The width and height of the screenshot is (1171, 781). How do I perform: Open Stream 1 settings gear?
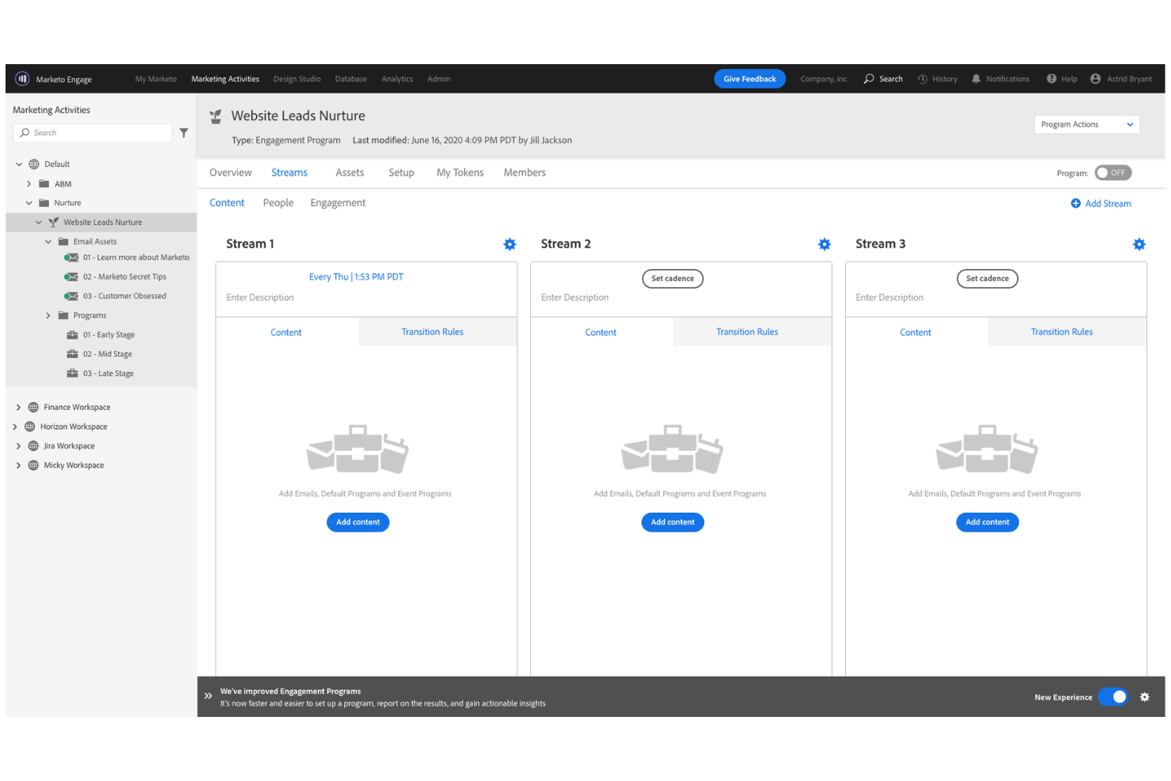(x=510, y=245)
